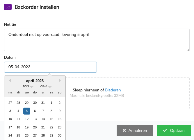Screen dimensions: 194x140
Task: Click into the Notitie text area
Action: click(97, 40)
